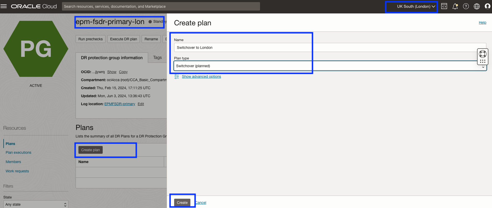
Task: Click the PG hexagon group icon
Action: (36, 49)
